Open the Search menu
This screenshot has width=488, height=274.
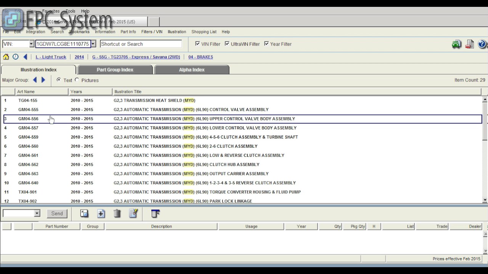[57, 32]
